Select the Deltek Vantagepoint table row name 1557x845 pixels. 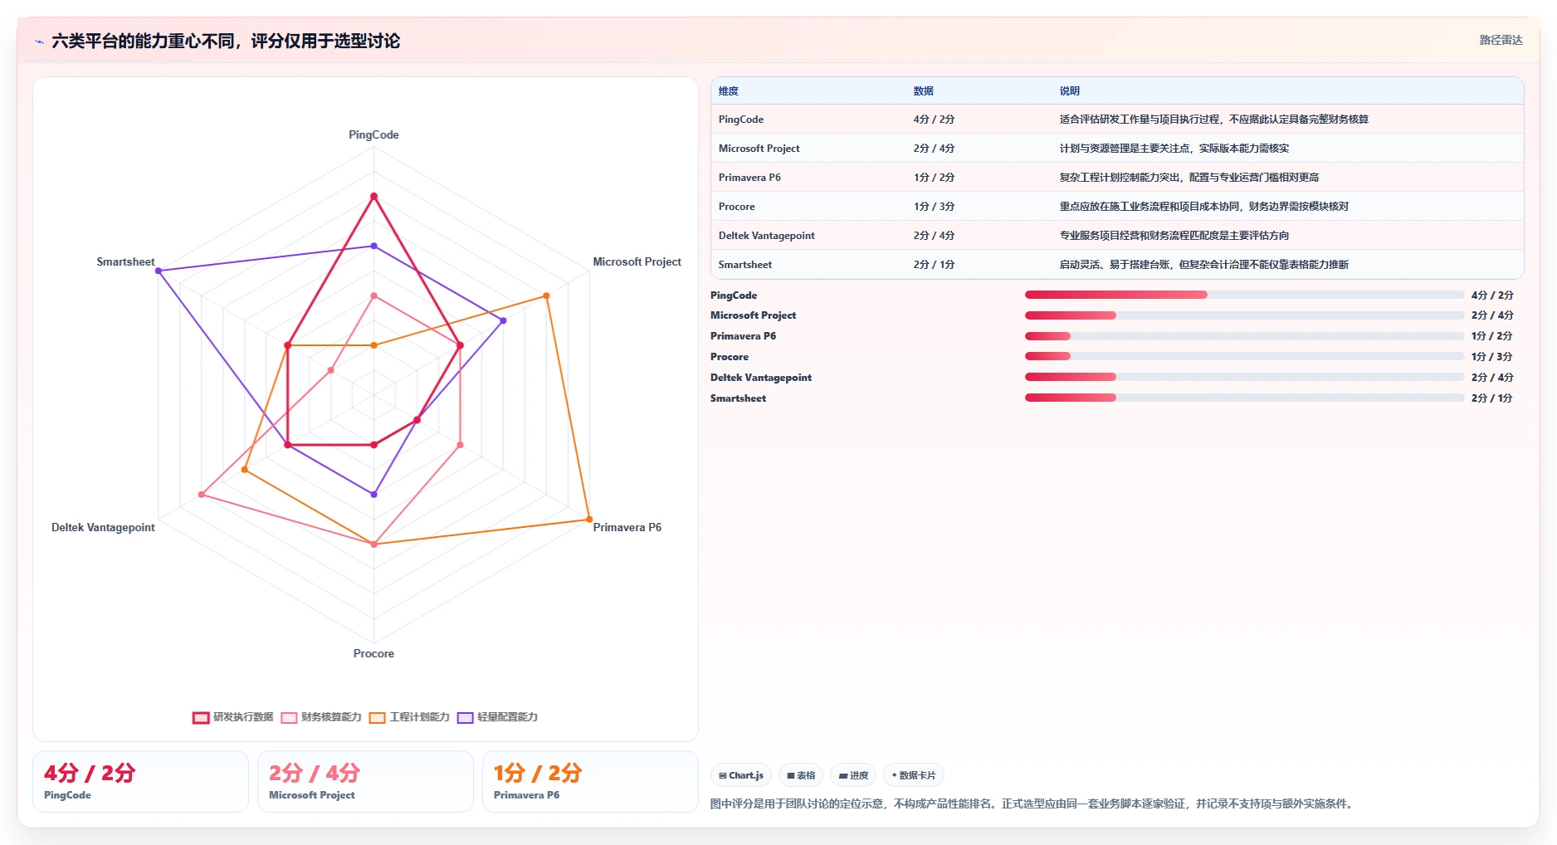pyautogui.click(x=767, y=236)
